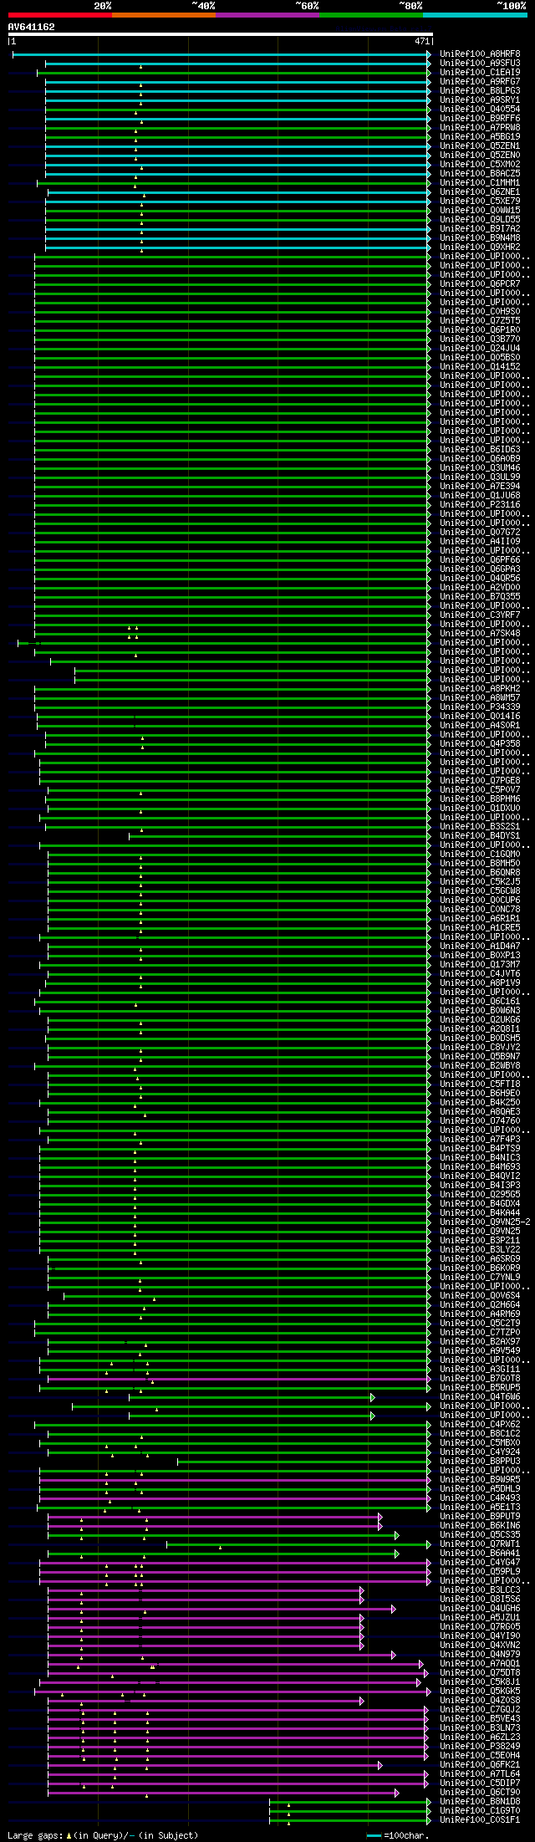
Task: Click the arrowhead ending the UniRef100_Q6FK21 bar
Action: click(380, 1765)
